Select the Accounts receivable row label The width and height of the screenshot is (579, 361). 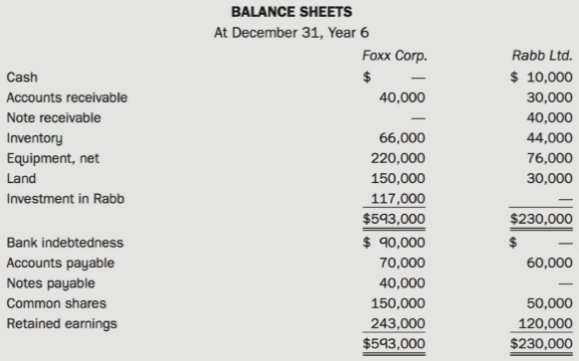67,97
